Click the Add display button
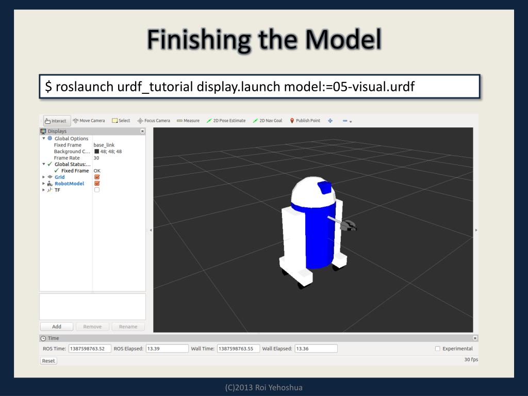The height and width of the screenshot is (396, 528). (x=57, y=326)
